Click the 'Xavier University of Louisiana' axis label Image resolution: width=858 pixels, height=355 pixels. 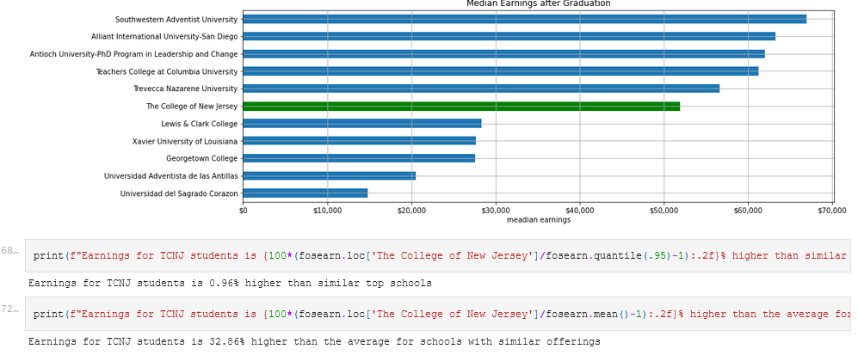(x=185, y=141)
